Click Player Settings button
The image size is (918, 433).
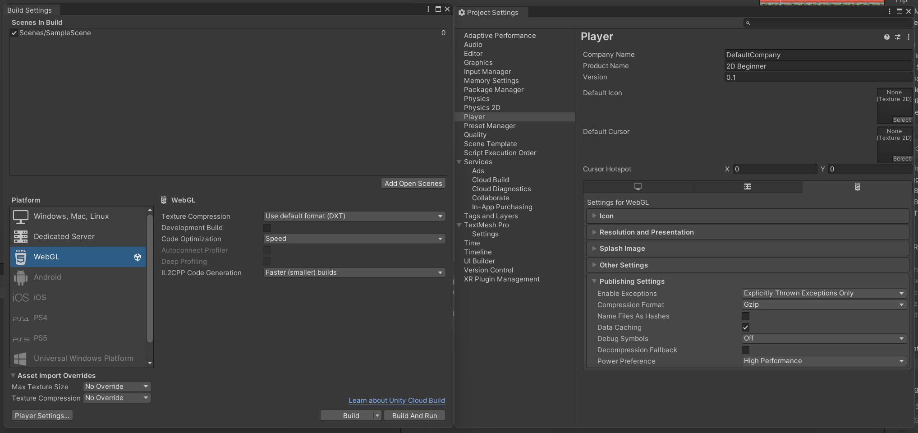(x=42, y=416)
